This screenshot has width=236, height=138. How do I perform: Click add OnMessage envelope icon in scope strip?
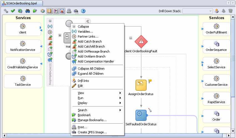coord(50,49)
